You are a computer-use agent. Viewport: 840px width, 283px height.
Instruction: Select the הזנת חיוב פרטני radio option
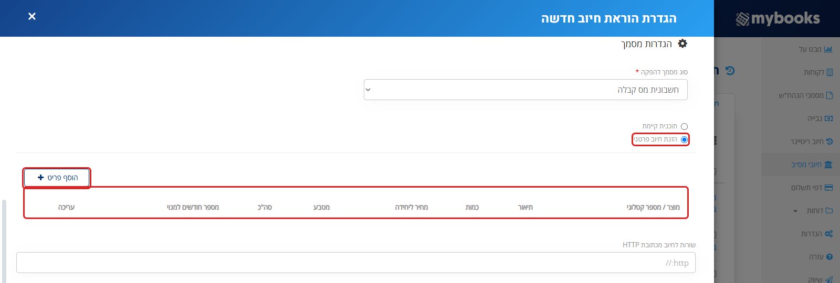pos(684,139)
